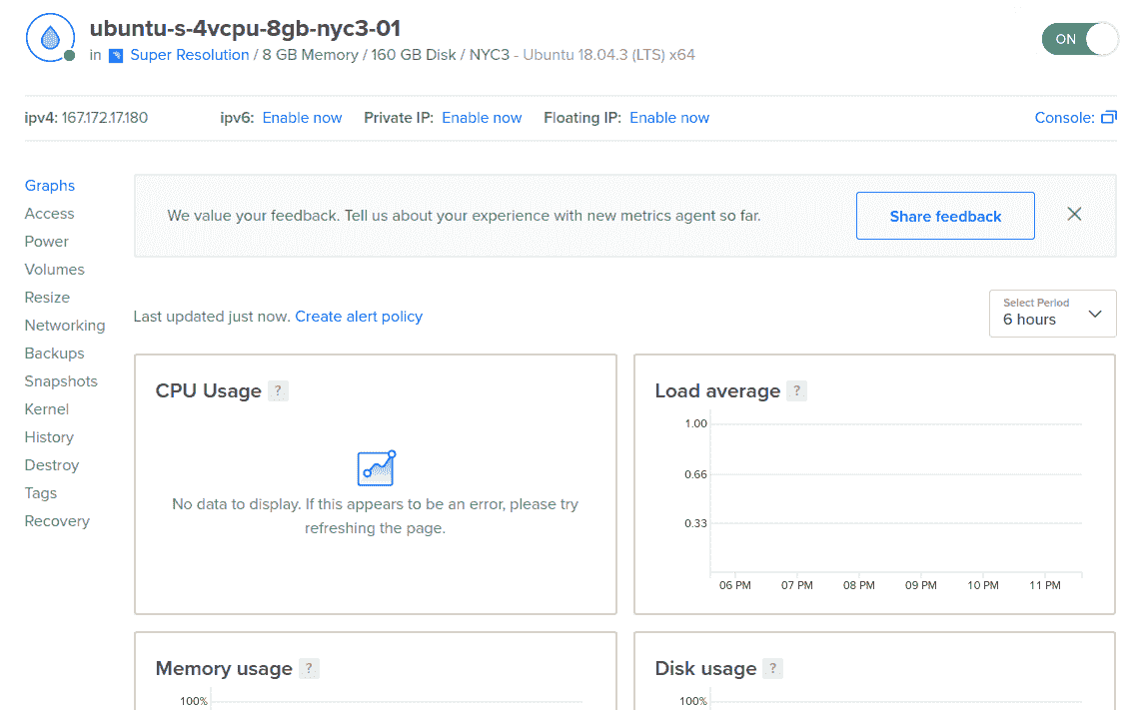The width and height of the screenshot is (1136, 710).
Task: Click Enable now for Floating IP
Action: (669, 118)
